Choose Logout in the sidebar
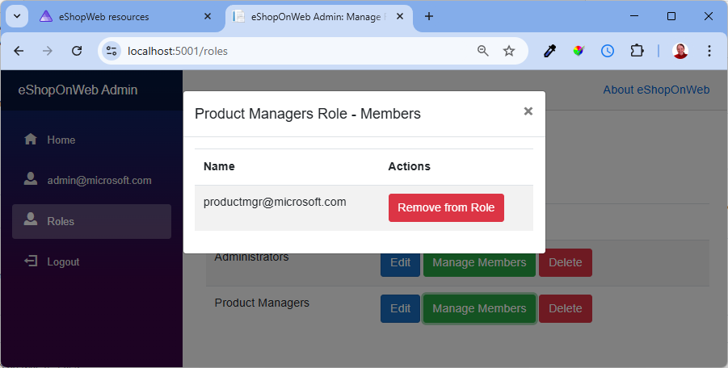The image size is (728, 368). 91,261
